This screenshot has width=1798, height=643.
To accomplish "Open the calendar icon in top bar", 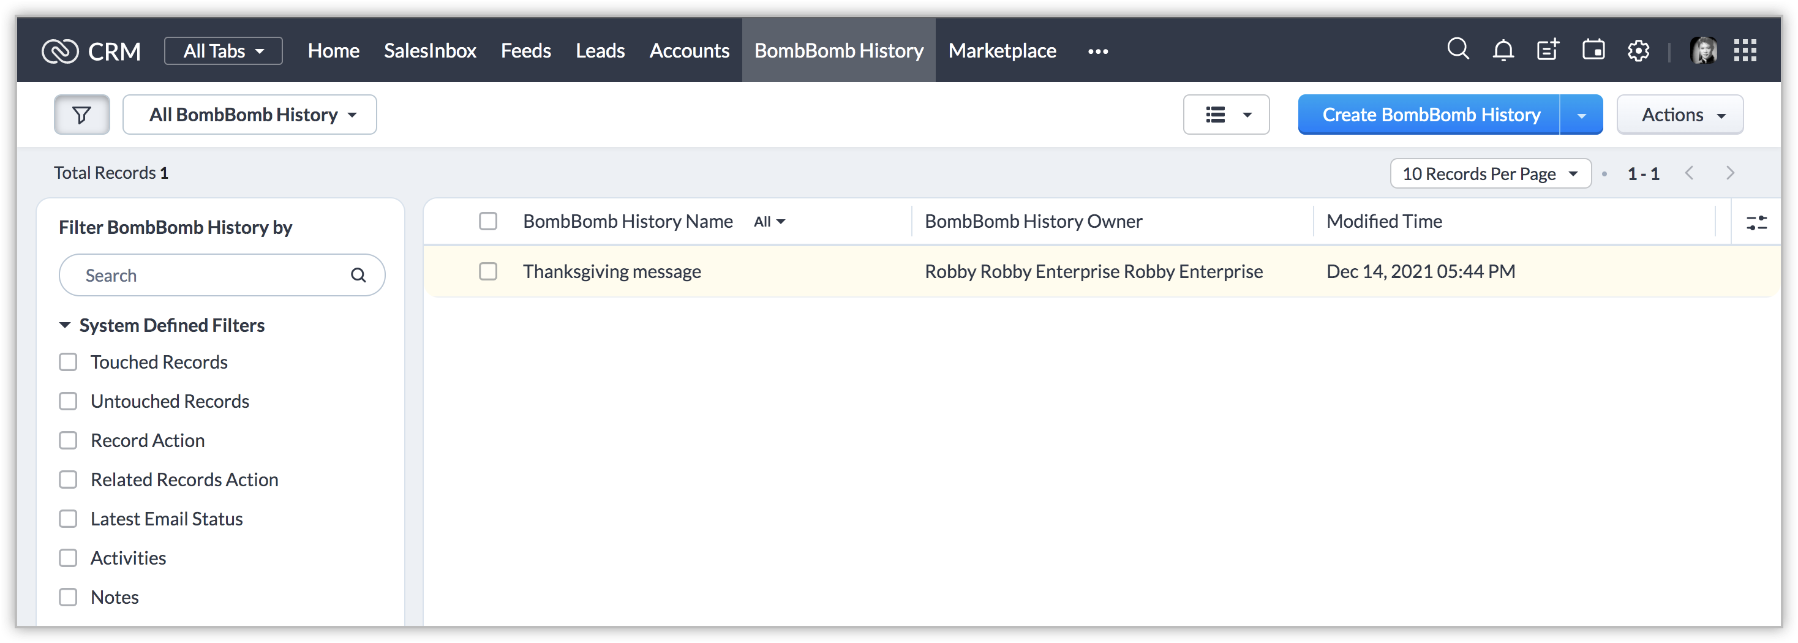I will click(x=1593, y=50).
